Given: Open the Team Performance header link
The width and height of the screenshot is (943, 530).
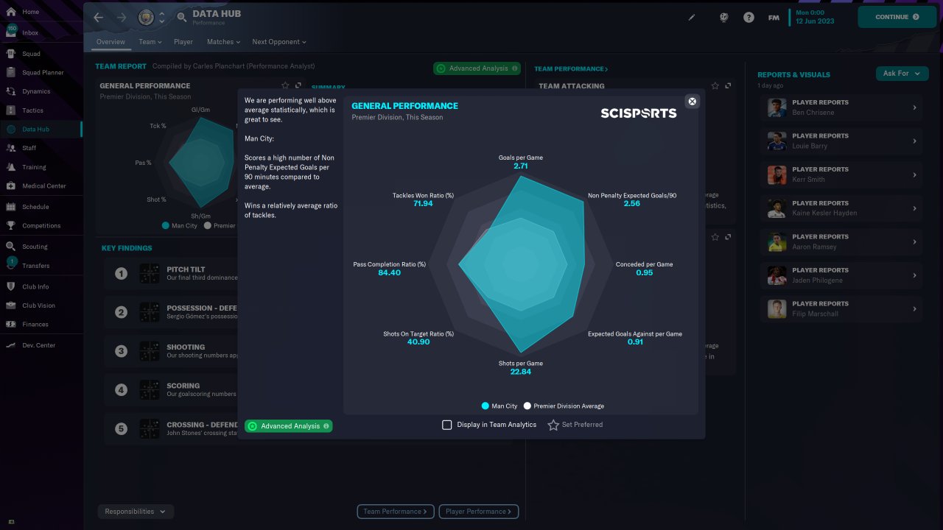Looking at the screenshot, I should 571,69.
